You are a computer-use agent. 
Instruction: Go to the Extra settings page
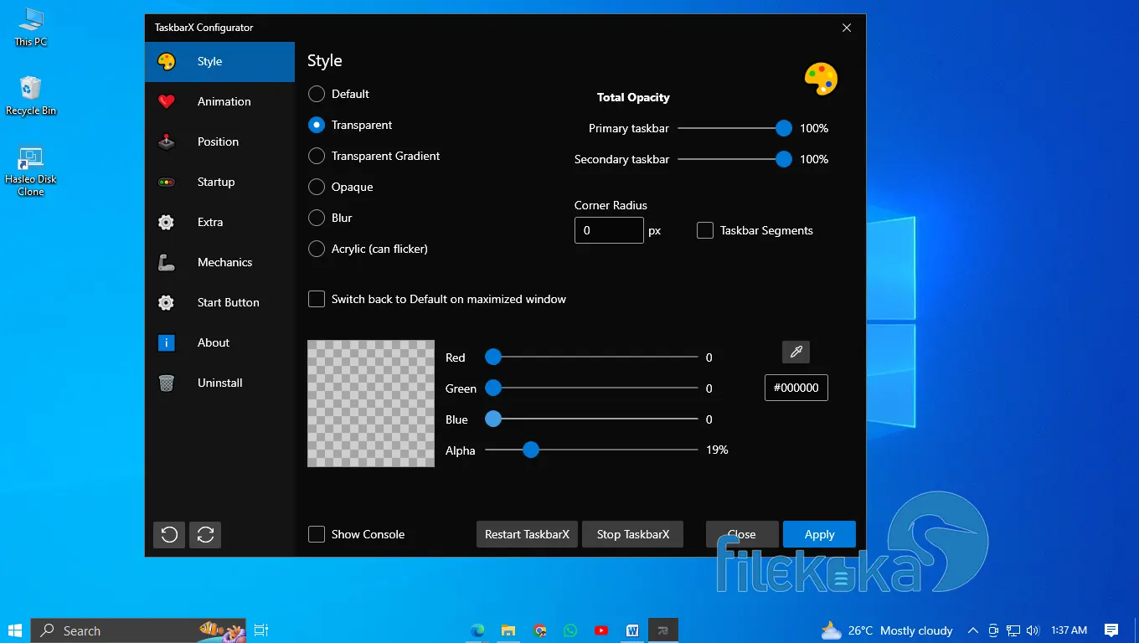pos(219,223)
